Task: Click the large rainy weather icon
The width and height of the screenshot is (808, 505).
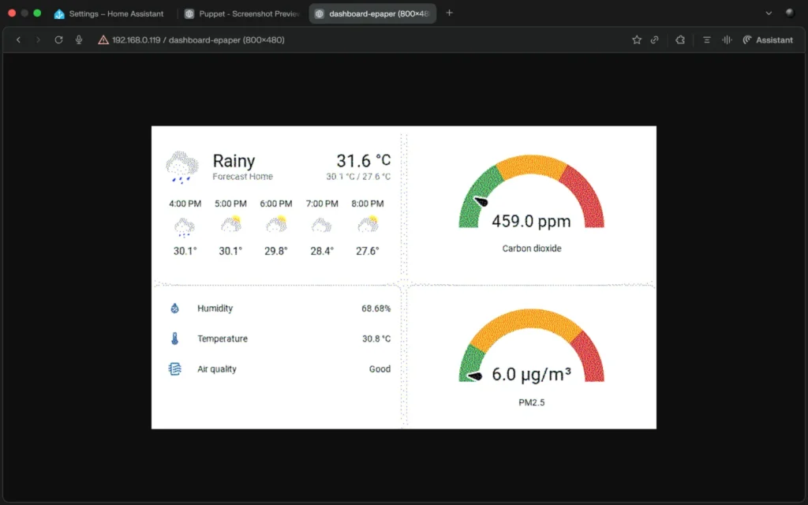Action: pyautogui.click(x=182, y=167)
